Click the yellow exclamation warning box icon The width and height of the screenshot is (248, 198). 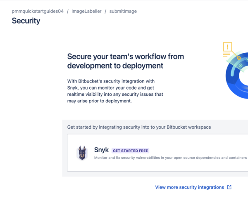tap(227, 46)
